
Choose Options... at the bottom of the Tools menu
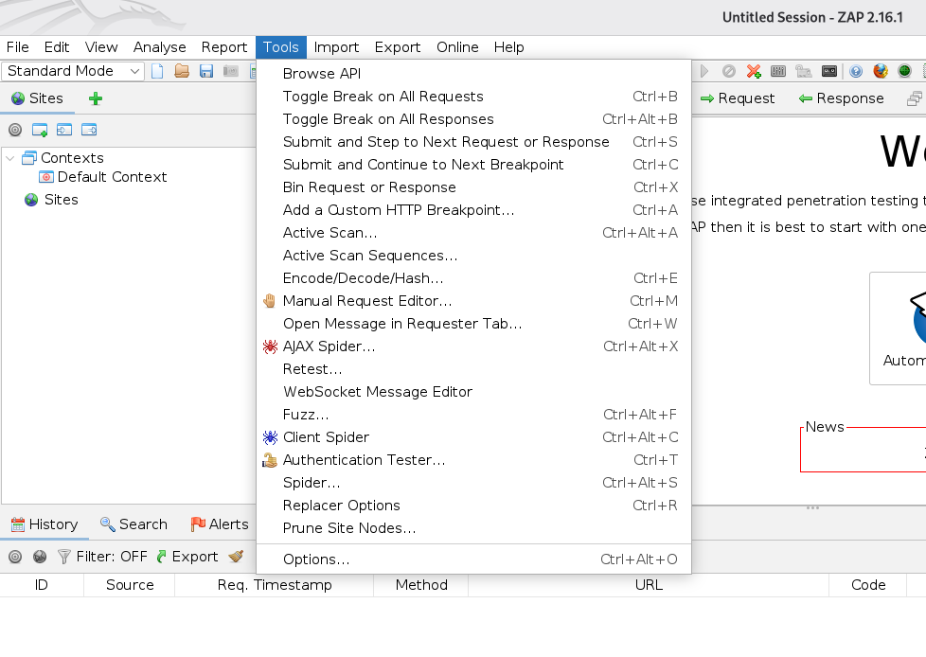[x=473, y=559]
